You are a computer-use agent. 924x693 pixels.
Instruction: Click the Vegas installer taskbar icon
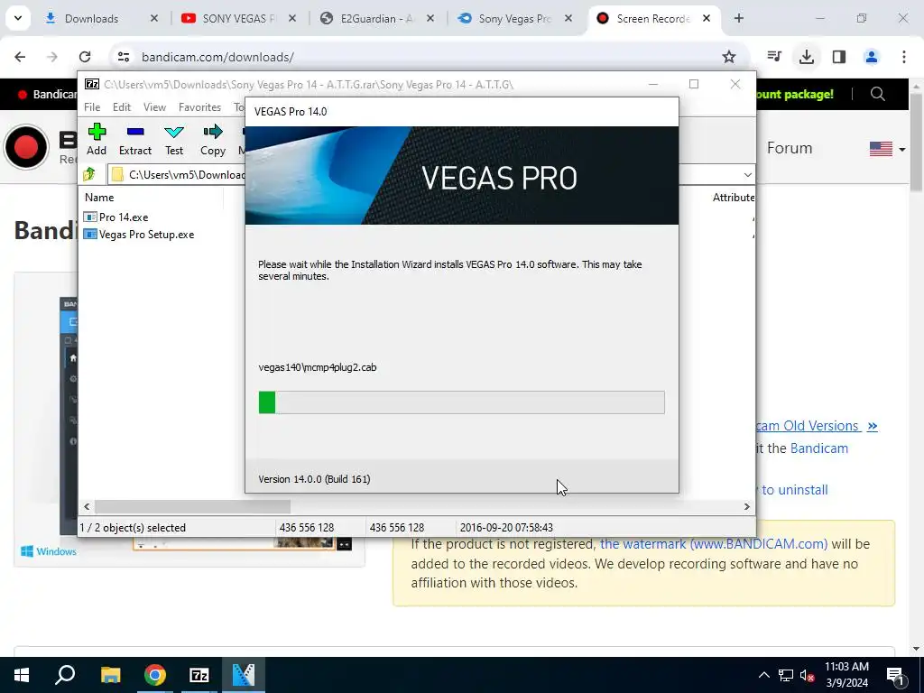244,675
